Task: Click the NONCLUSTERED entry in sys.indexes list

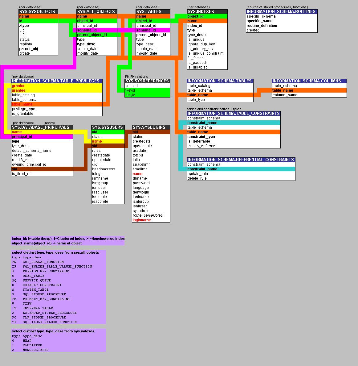Action: point(35,350)
